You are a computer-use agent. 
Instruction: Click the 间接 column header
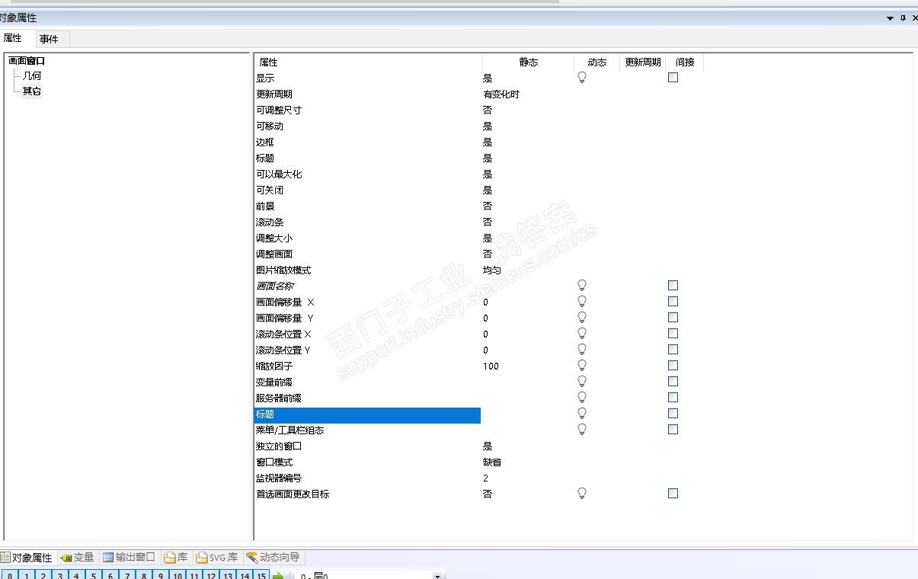[x=684, y=62]
